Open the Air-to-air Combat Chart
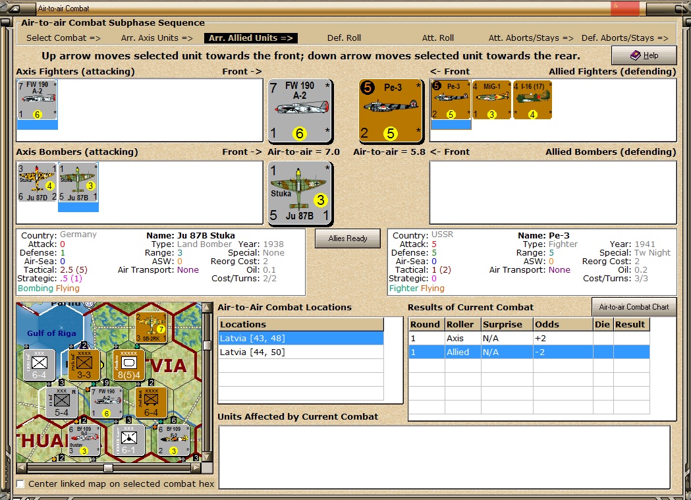691x500 pixels. (x=634, y=307)
